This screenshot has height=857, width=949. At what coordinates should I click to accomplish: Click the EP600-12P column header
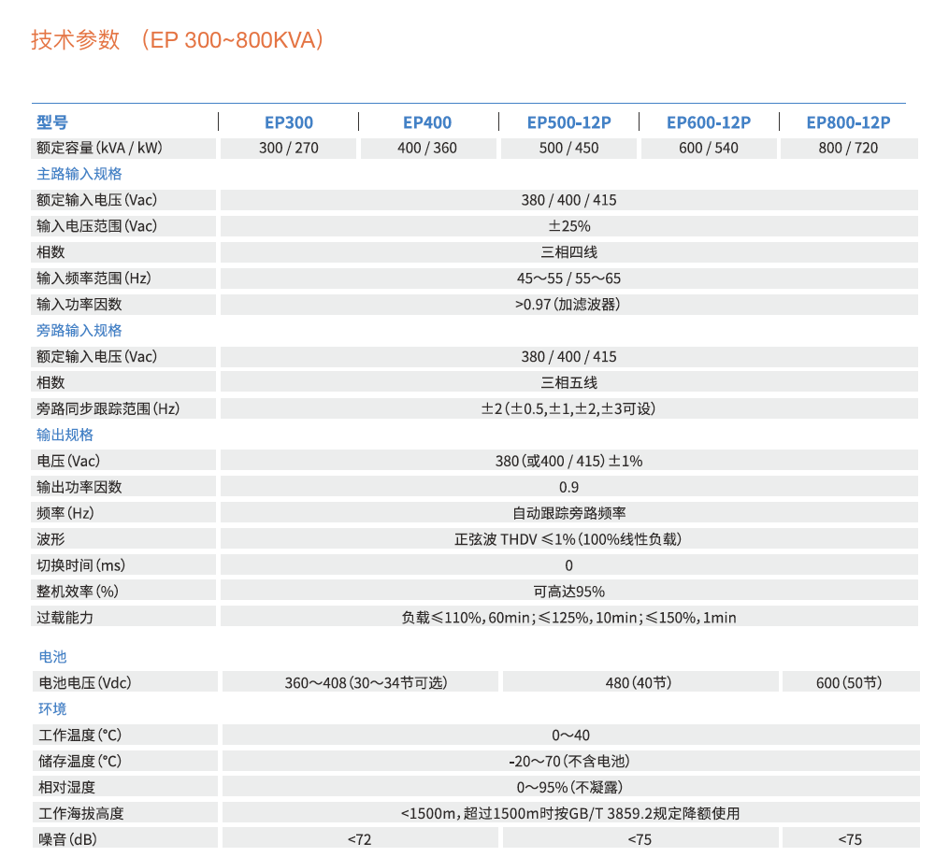click(709, 122)
